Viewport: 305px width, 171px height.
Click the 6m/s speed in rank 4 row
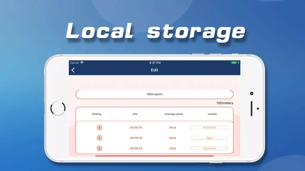173,128
